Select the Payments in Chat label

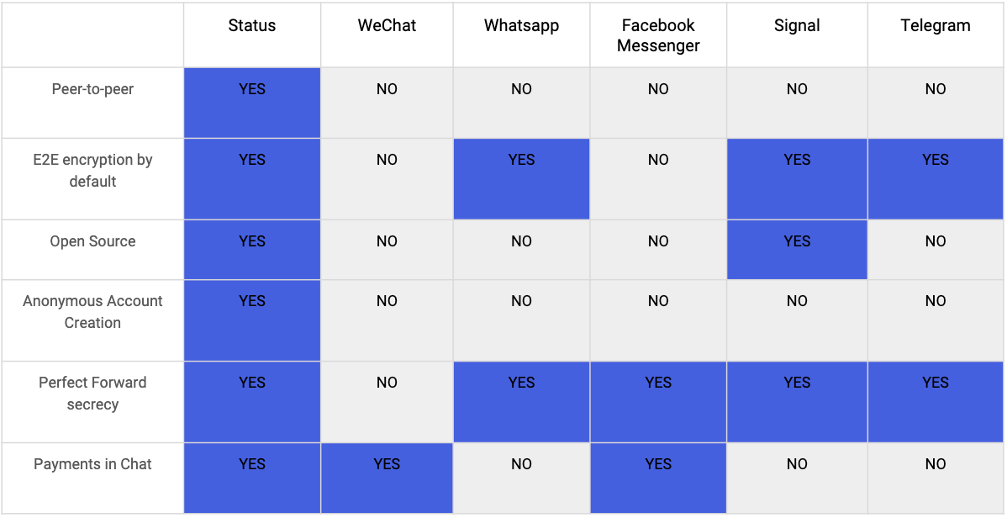pyautogui.click(x=92, y=464)
